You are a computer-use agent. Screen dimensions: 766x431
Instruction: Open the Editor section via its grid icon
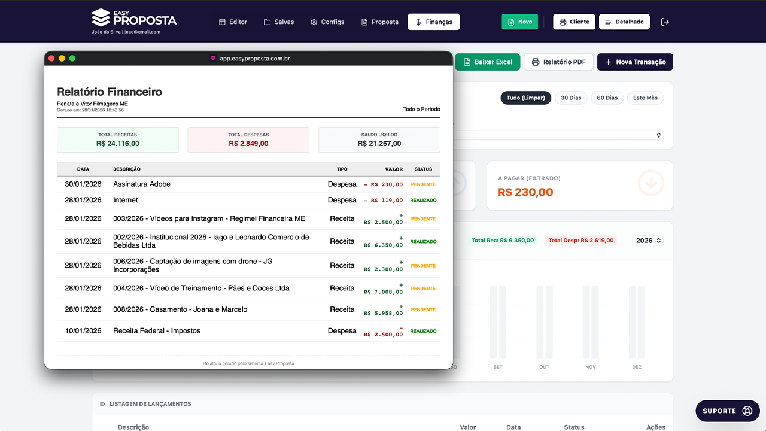pos(221,22)
